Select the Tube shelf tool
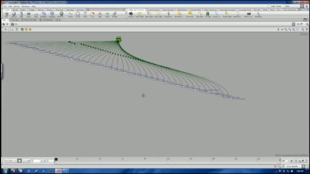This screenshot has height=174, width=310. pyautogui.click(x=21, y=14)
